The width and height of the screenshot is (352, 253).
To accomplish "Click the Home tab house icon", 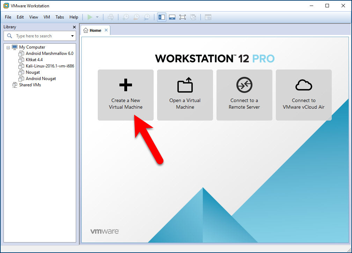I will coord(86,30).
